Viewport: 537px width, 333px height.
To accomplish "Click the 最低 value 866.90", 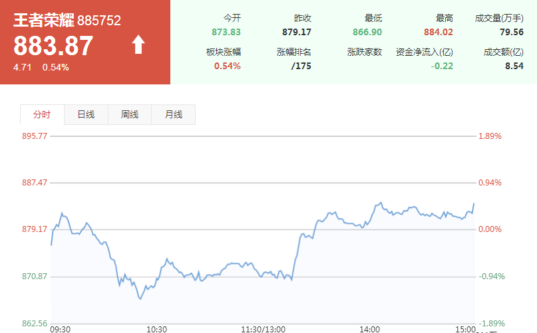I will click(367, 32).
